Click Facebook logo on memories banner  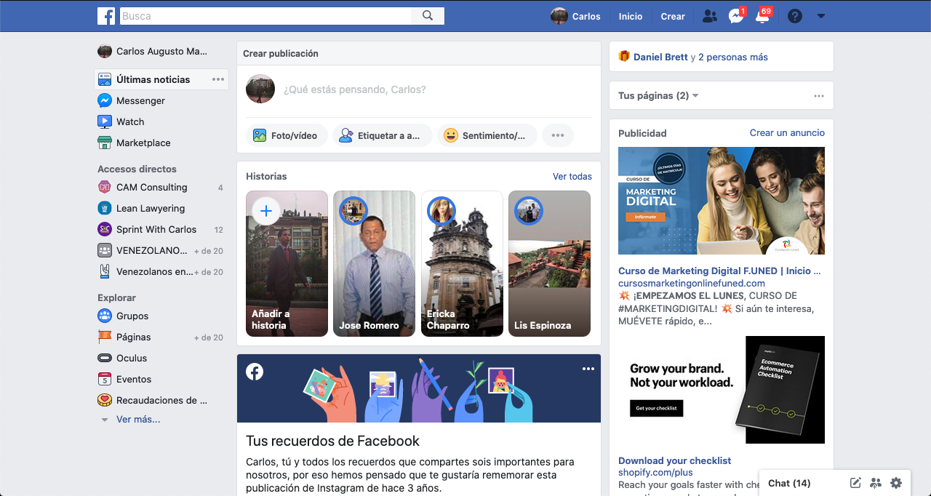tap(255, 372)
